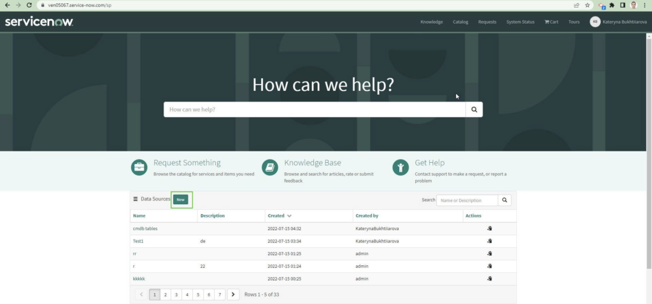Click the Rows 1 - 5 of 33 text
The height and width of the screenshot is (304, 652).
point(262,294)
